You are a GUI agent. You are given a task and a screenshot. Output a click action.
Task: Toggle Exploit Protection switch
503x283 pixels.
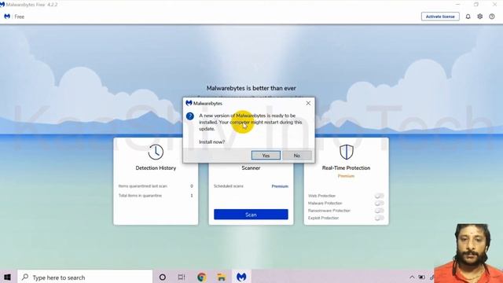379,218
